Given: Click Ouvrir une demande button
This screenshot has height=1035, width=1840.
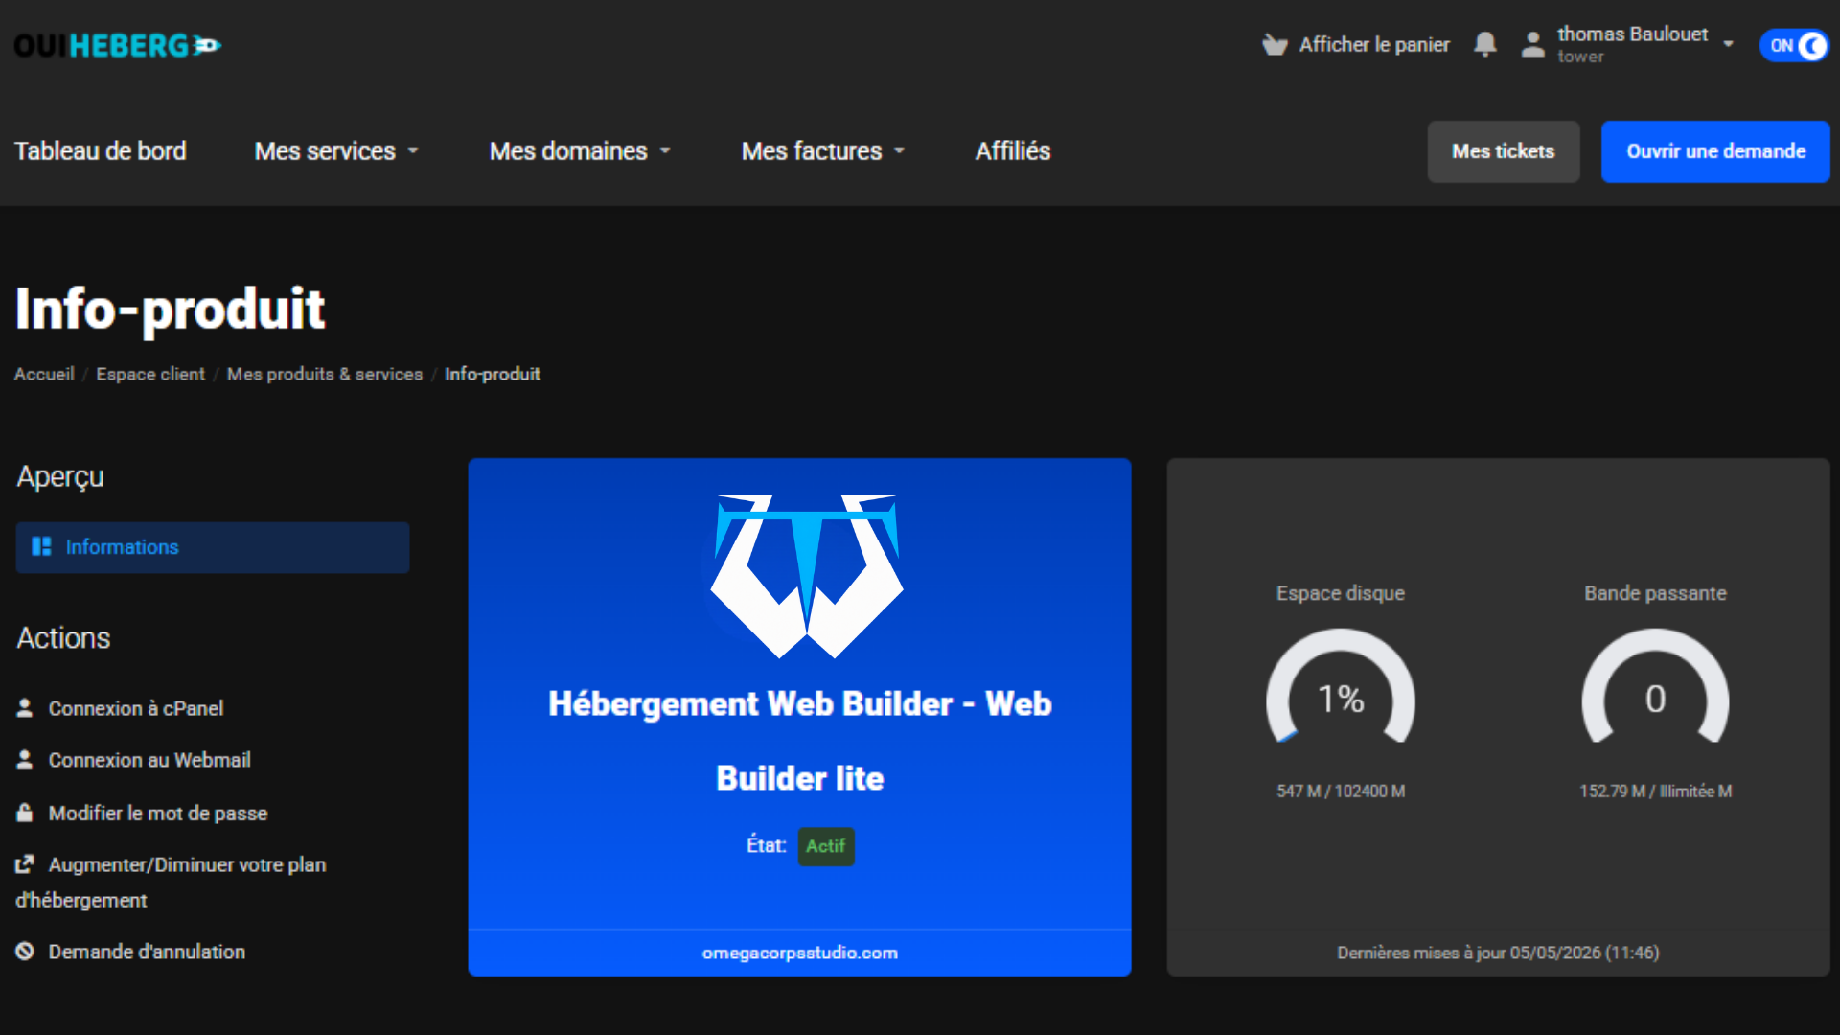Looking at the screenshot, I should (x=1715, y=151).
